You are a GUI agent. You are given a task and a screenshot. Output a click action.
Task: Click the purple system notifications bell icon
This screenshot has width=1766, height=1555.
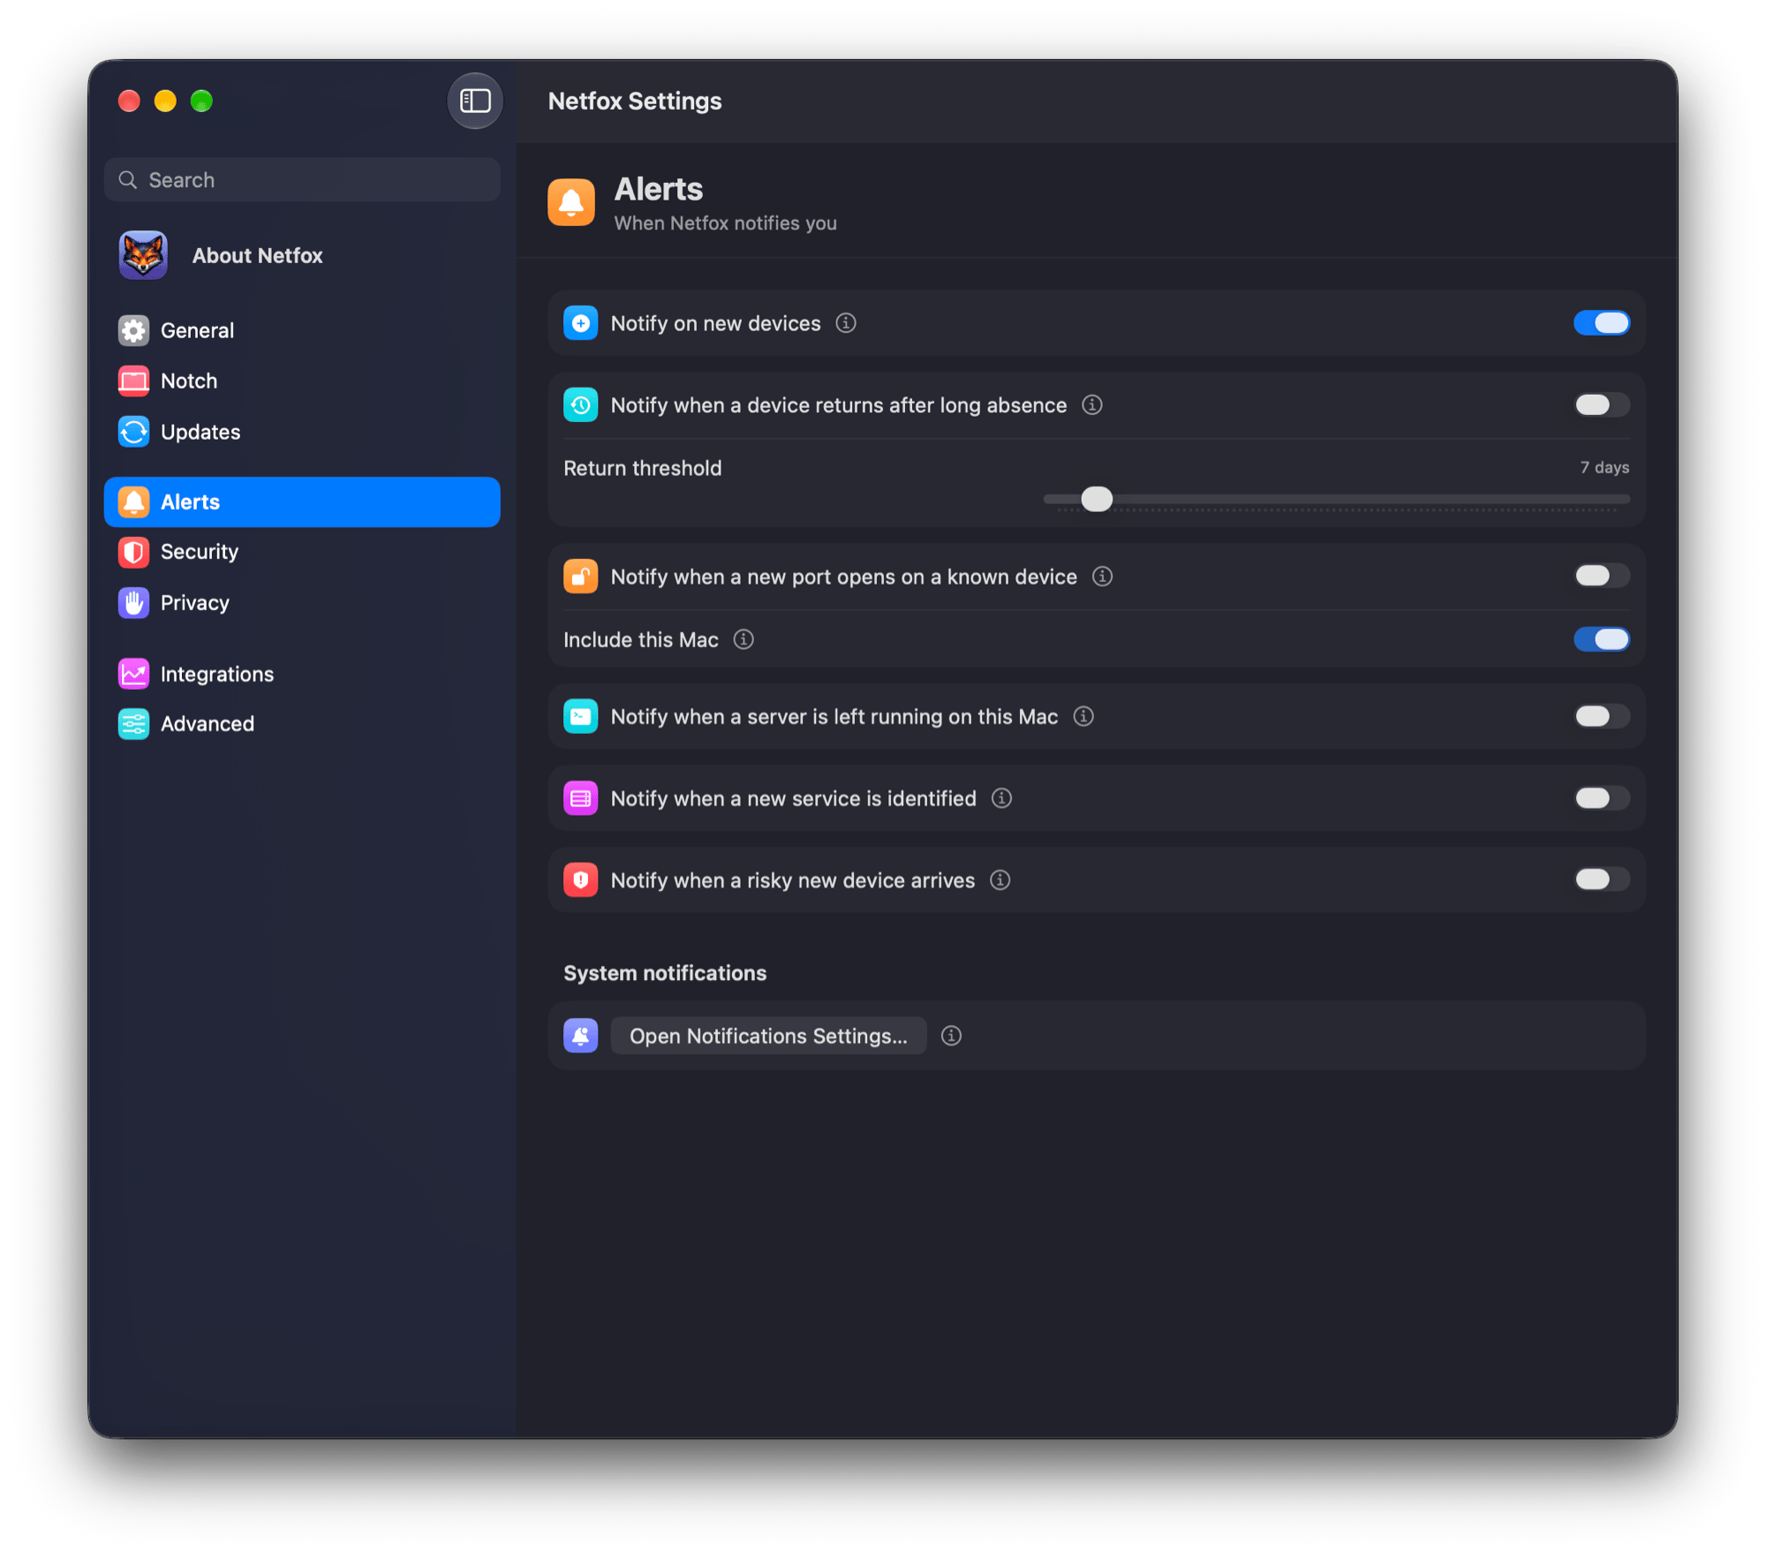click(581, 1036)
